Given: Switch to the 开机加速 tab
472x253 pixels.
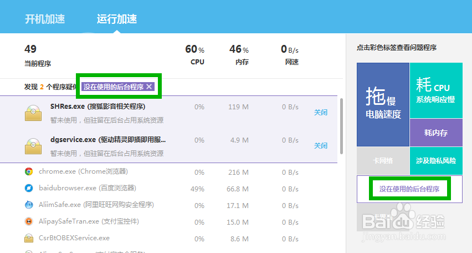Looking at the screenshot, I should 45,19.
